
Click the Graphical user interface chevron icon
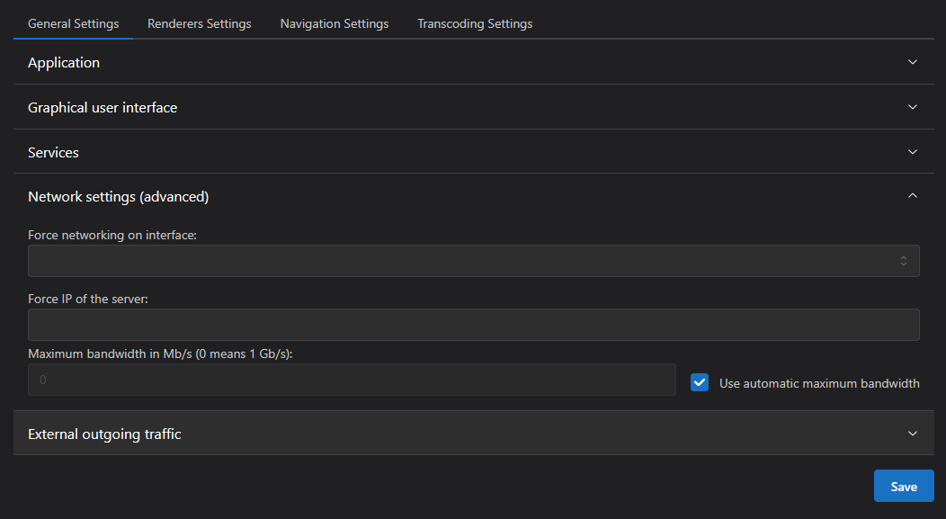(x=912, y=107)
